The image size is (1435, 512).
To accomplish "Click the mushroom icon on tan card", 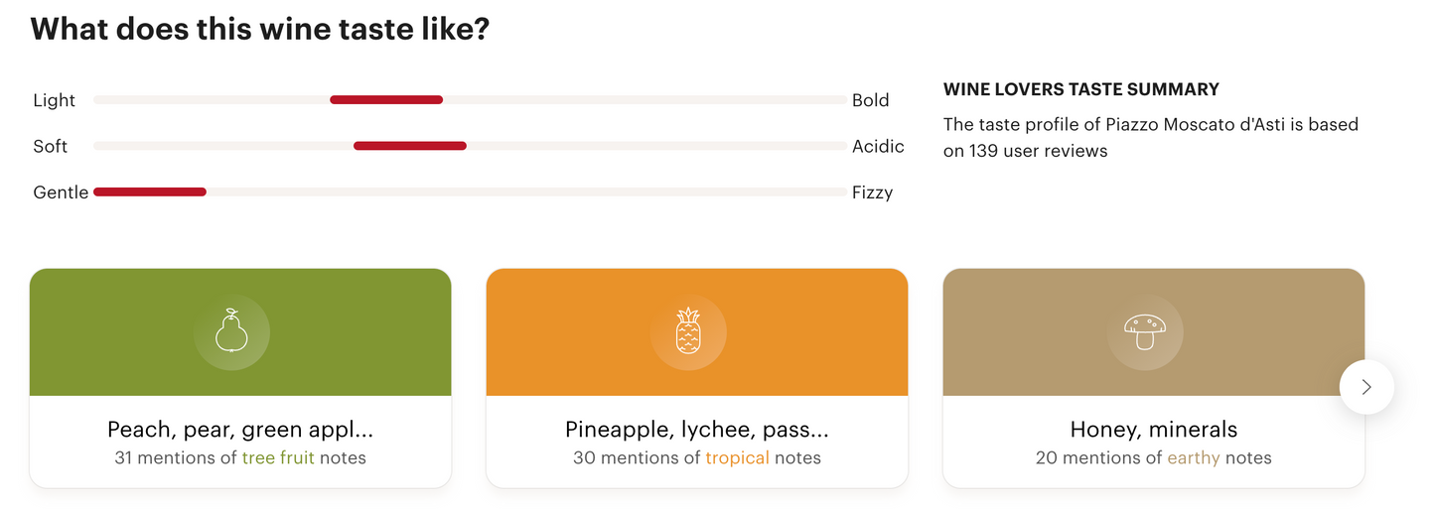I will pyautogui.click(x=1145, y=331).
